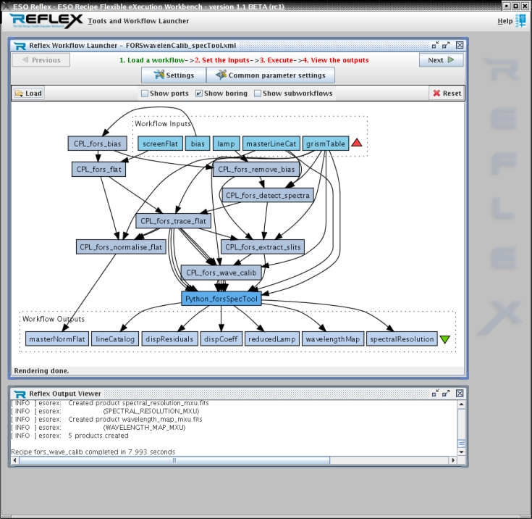The width and height of the screenshot is (532, 519).
Task: Minimize the Reflex Output Viewer panel
Action: tap(435, 394)
